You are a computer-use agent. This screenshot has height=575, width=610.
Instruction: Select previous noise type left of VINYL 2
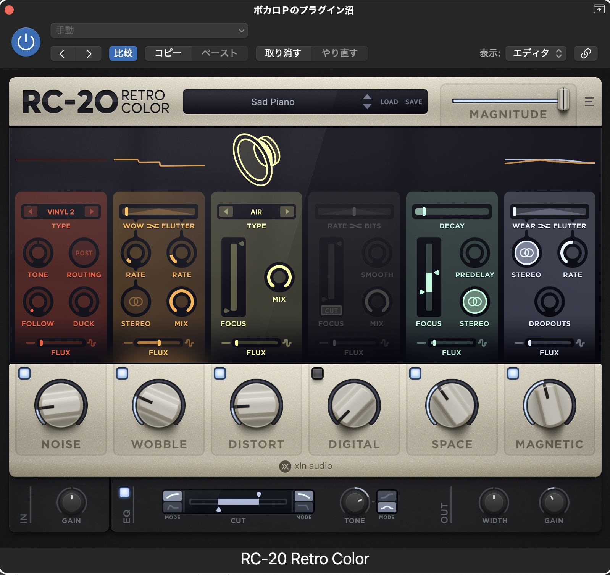(30, 212)
